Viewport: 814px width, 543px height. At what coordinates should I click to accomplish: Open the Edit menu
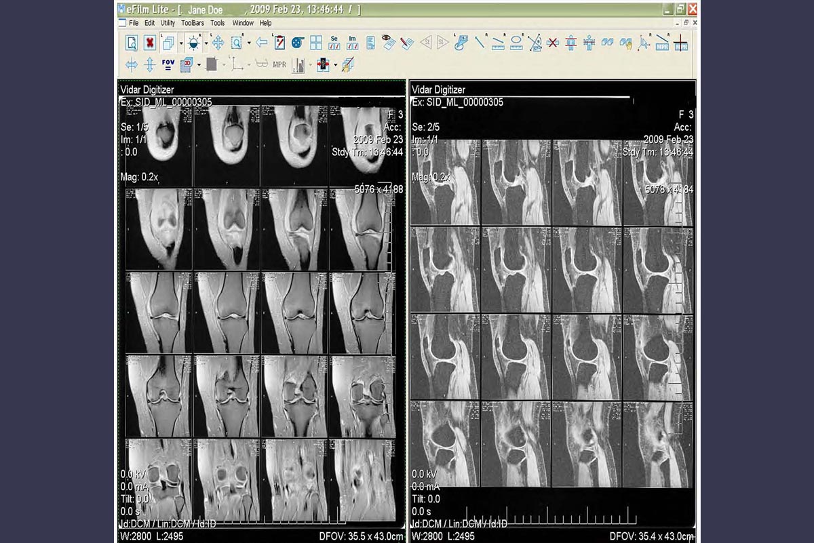(x=149, y=23)
